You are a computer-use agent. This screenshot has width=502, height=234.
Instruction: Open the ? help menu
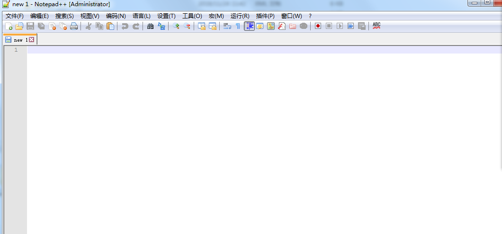coord(310,16)
